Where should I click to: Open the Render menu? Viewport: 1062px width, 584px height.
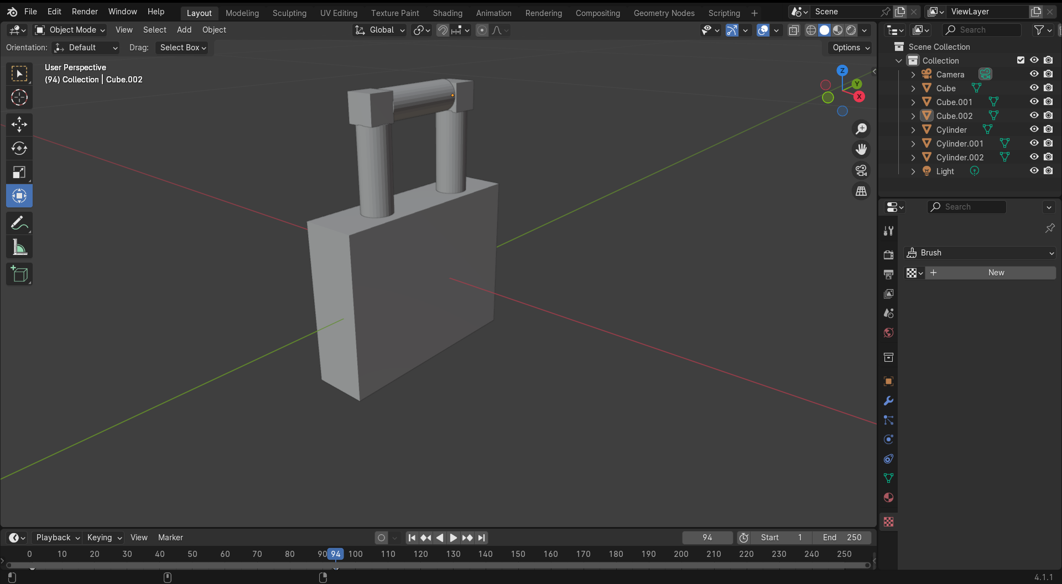(x=85, y=12)
